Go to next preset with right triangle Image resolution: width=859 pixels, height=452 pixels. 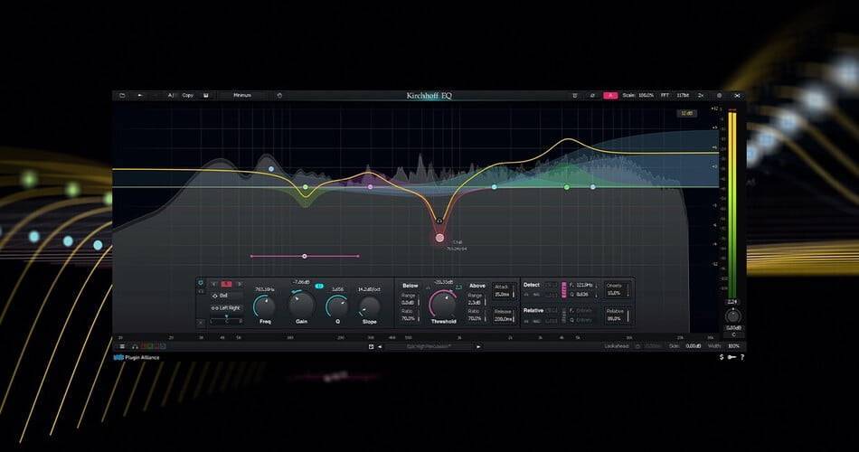coord(479,346)
